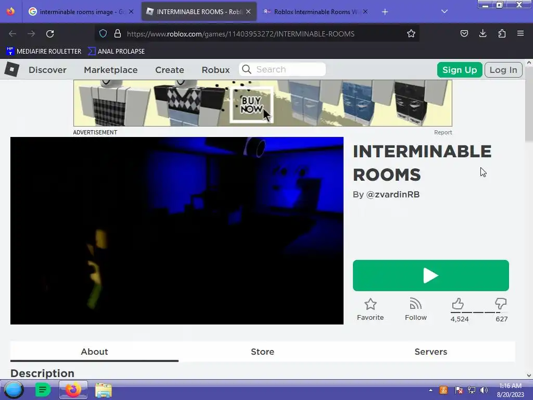The image size is (533, 400).
Task: Open the Create navigation link
Action: tap(170, 70)
